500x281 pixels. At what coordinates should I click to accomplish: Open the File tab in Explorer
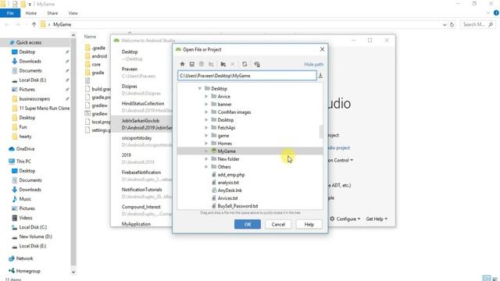[x=10, y=13]
